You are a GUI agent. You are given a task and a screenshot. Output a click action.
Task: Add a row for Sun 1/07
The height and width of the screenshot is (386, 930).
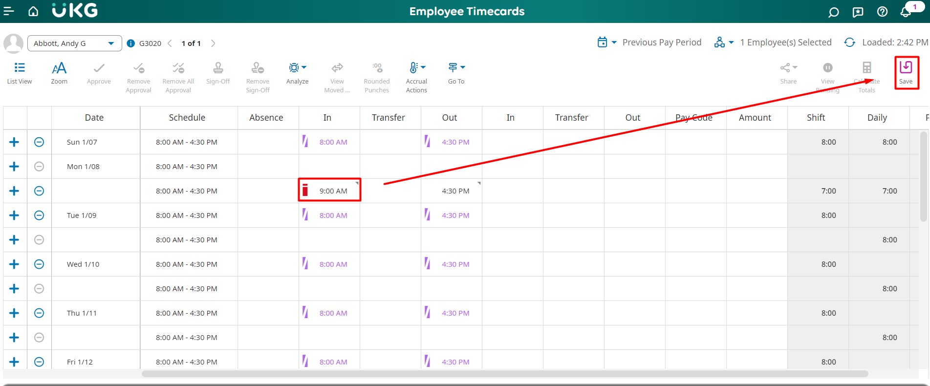tap(14, 142)
